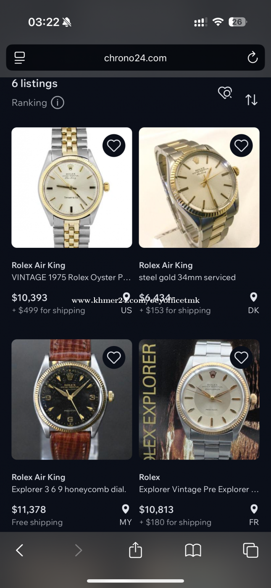Screen dimensions: 271x588
Task: Favorite the honeycomb dial Explorer watch
Action: click(114, 357)
